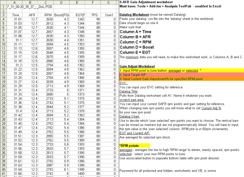This screenshot has height=177, width=244.
Task: Select column D header
Action: click(x=61, y=2)
